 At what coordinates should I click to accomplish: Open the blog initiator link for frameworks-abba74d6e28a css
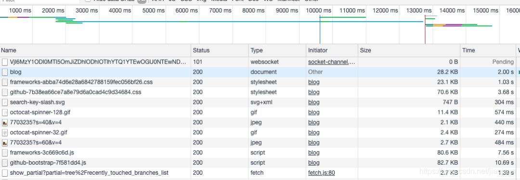(x=314, y=82)
